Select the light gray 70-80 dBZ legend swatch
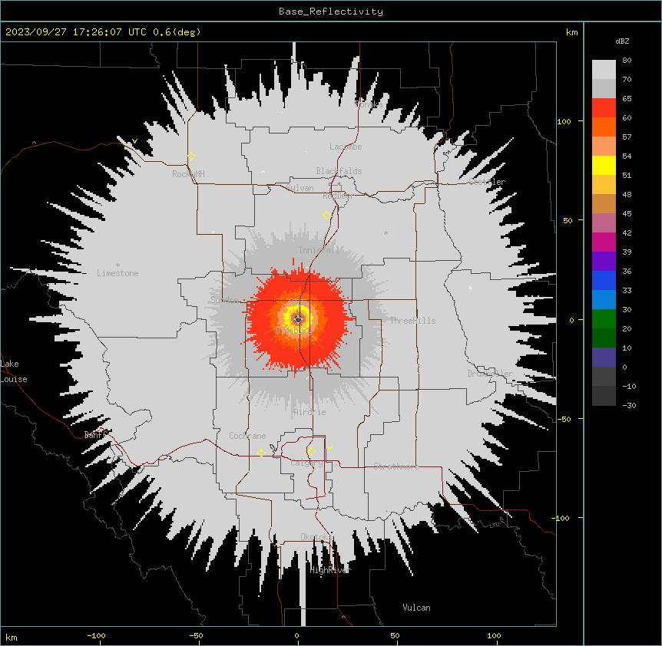662x646 pixels. (x=604, y=70)
